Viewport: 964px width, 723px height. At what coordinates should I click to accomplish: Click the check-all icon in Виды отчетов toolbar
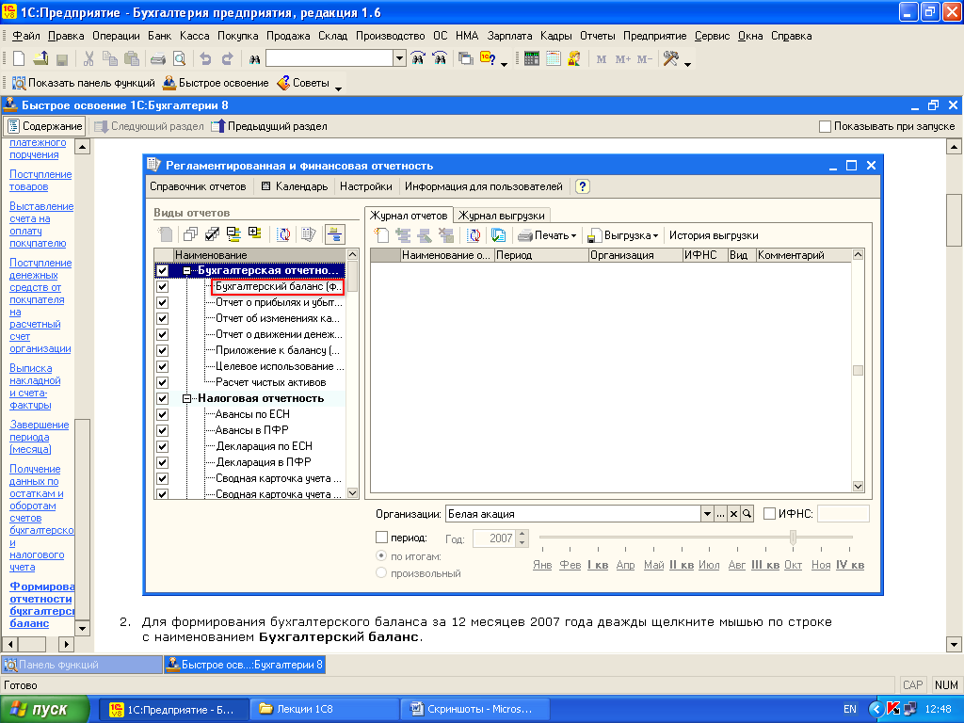point(212,234)
